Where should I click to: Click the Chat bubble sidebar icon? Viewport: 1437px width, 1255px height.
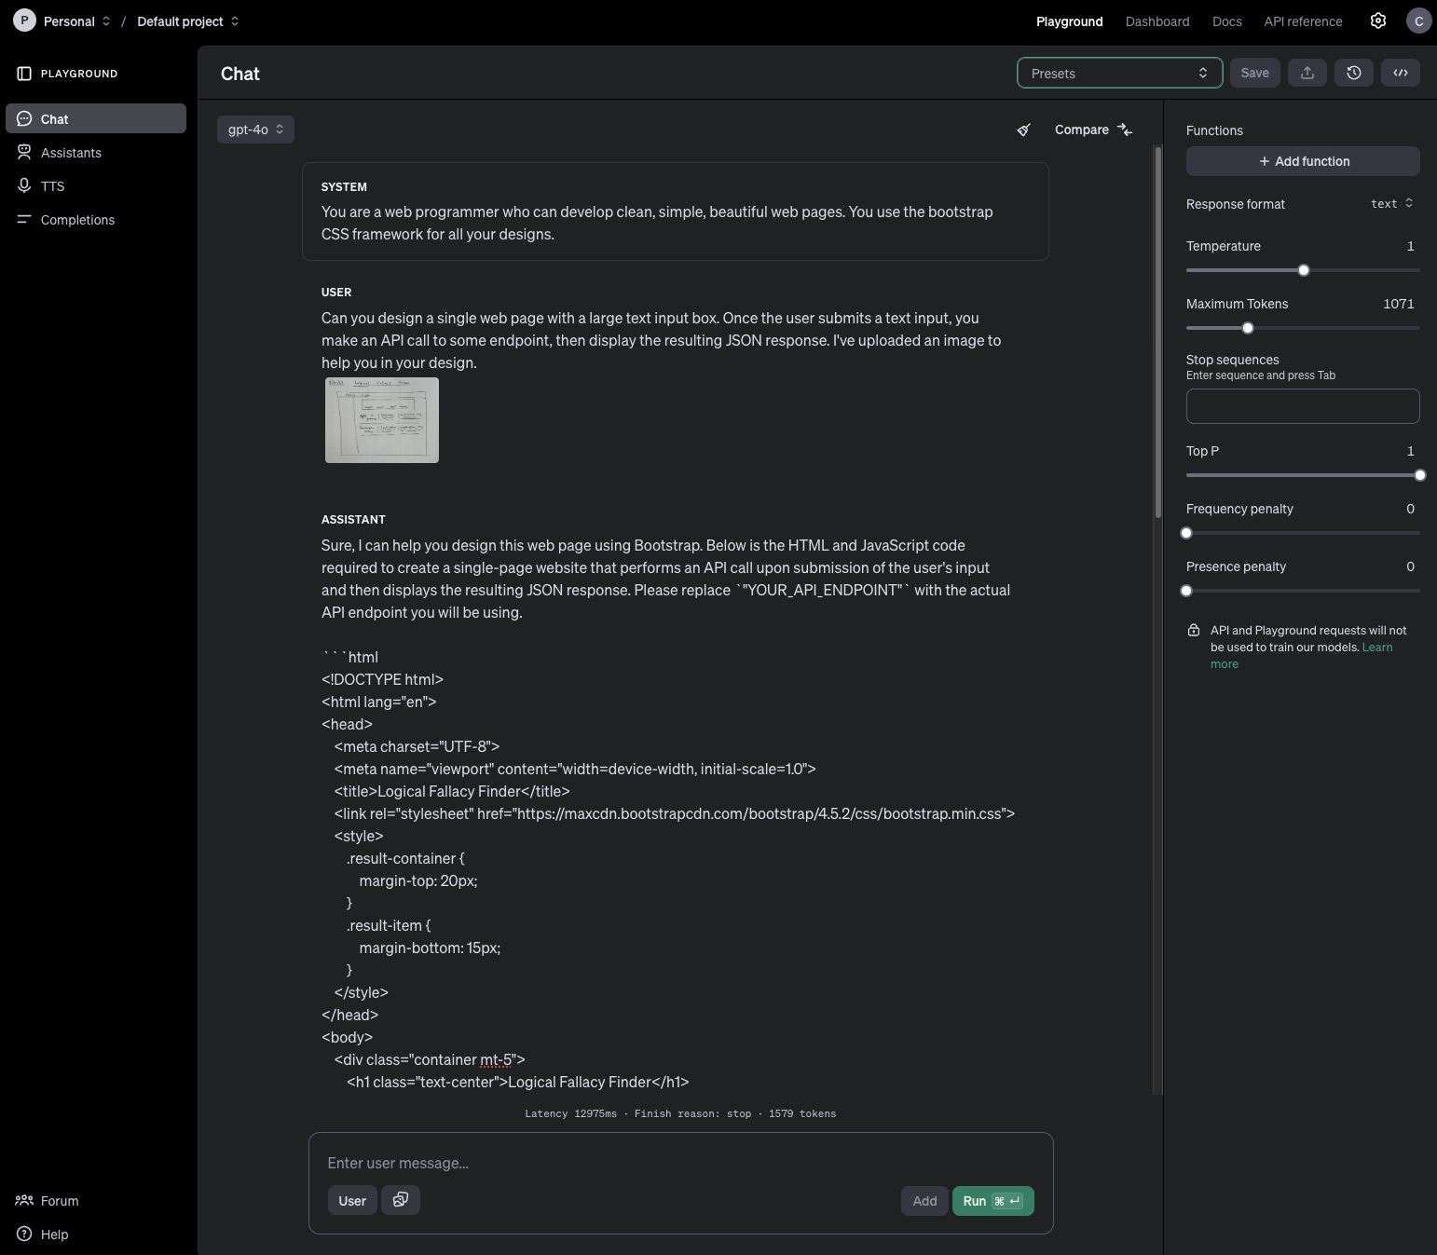[x=24, y=119]
